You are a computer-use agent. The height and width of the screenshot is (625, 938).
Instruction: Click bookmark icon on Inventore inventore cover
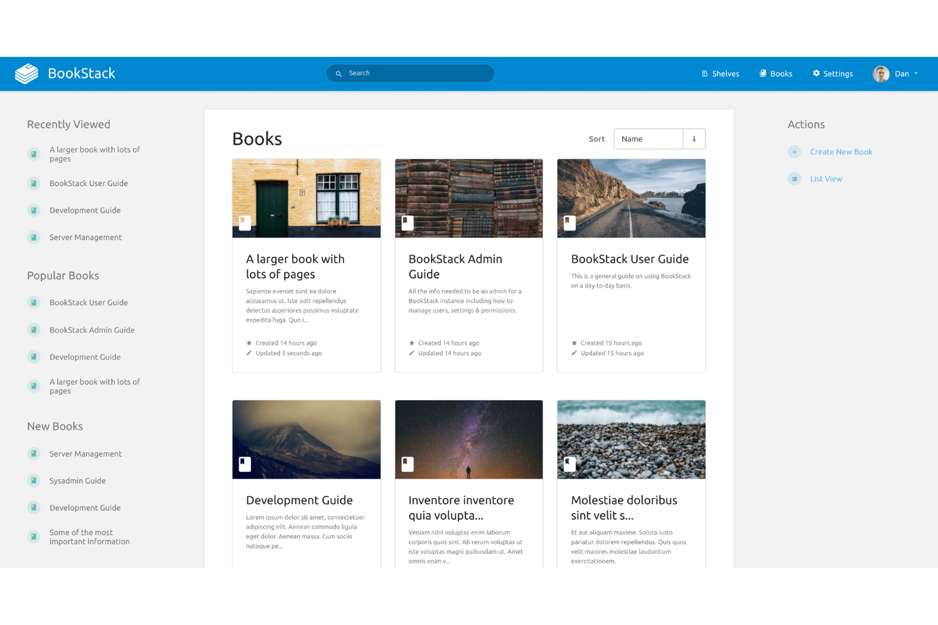tap(408, 464)
